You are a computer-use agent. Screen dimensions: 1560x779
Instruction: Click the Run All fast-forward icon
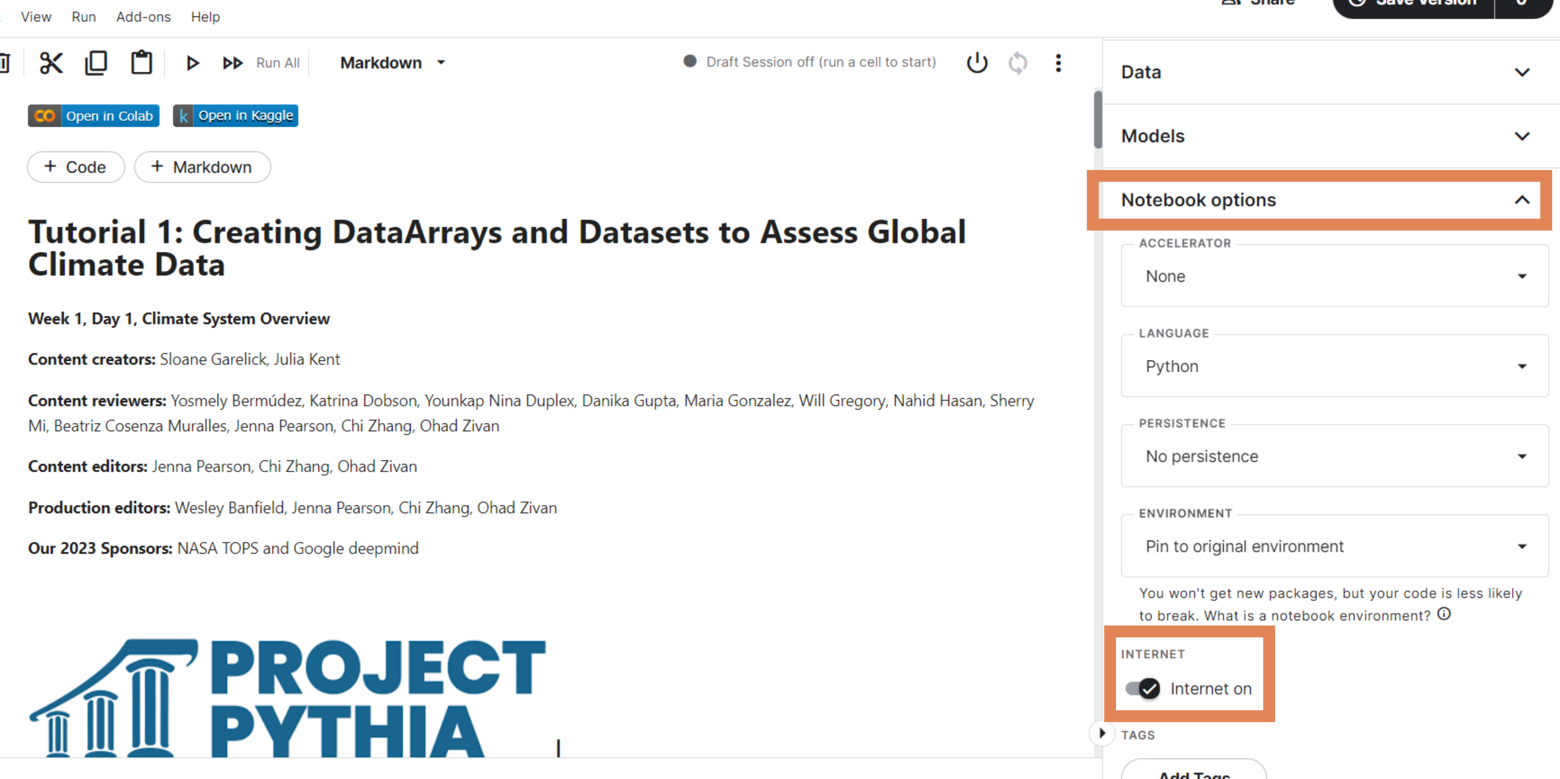tap(232, 63)
